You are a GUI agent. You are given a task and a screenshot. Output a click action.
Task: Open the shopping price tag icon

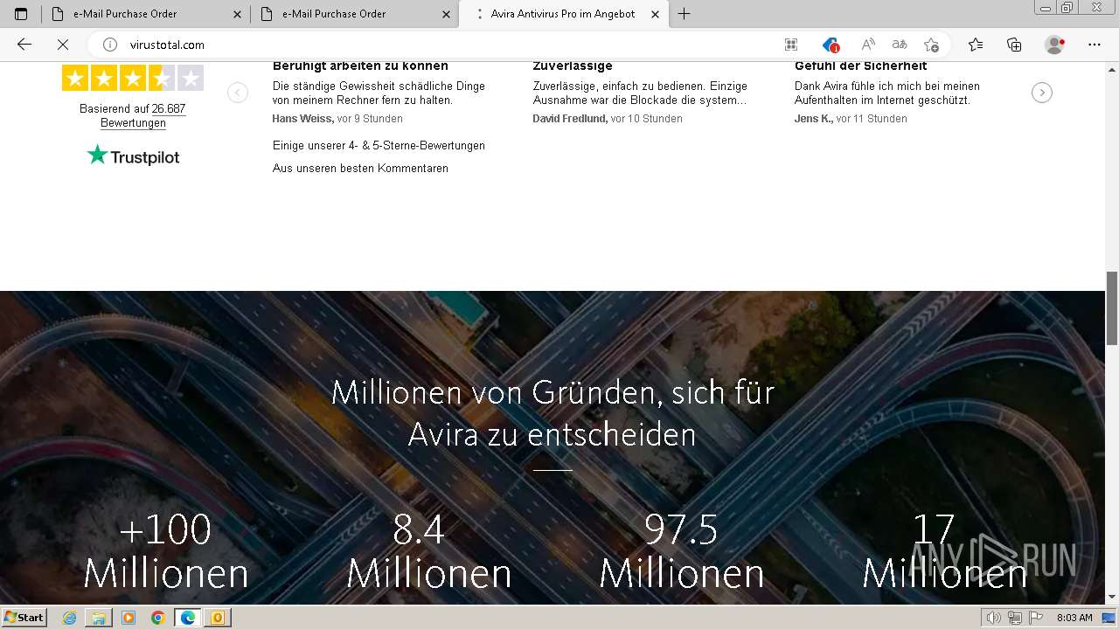click(831, 45)
